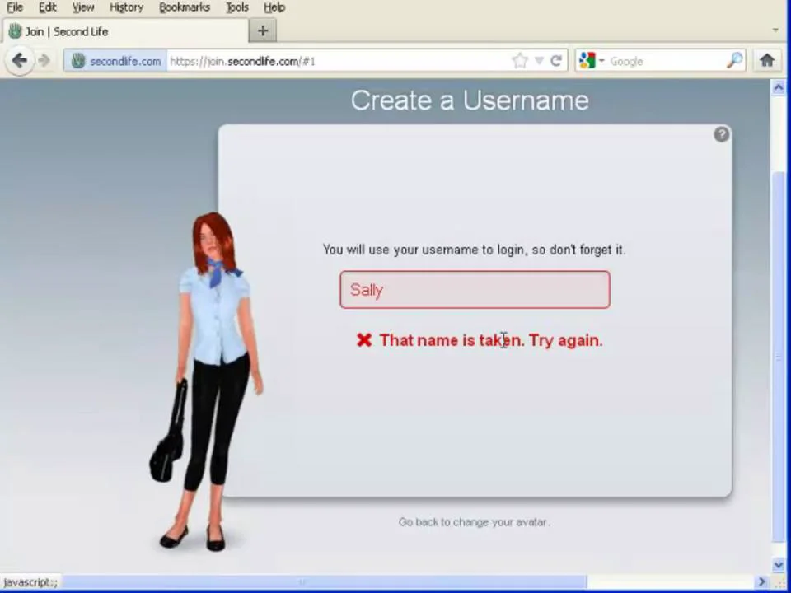Click the help question mark icon

[x=722, y=134]
